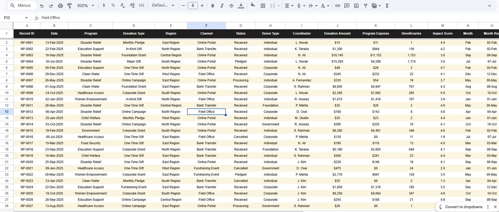Click the Insert chart icon
Image resolution: width=499 pixels, height=212 pixels.
(356, 6)
